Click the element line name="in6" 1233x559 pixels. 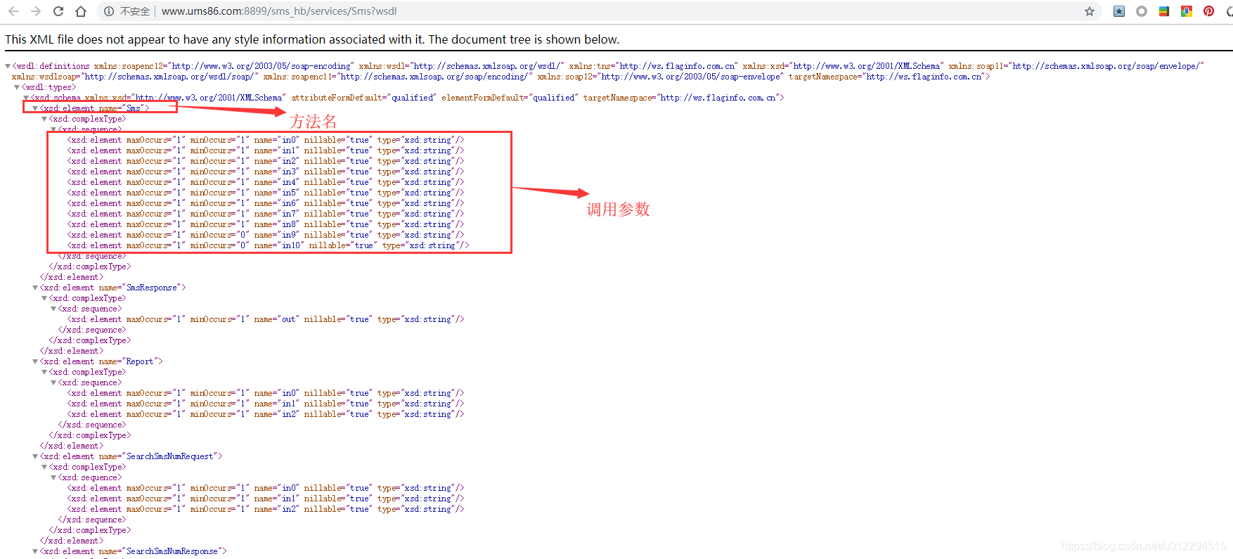click(x=266, y=203)
